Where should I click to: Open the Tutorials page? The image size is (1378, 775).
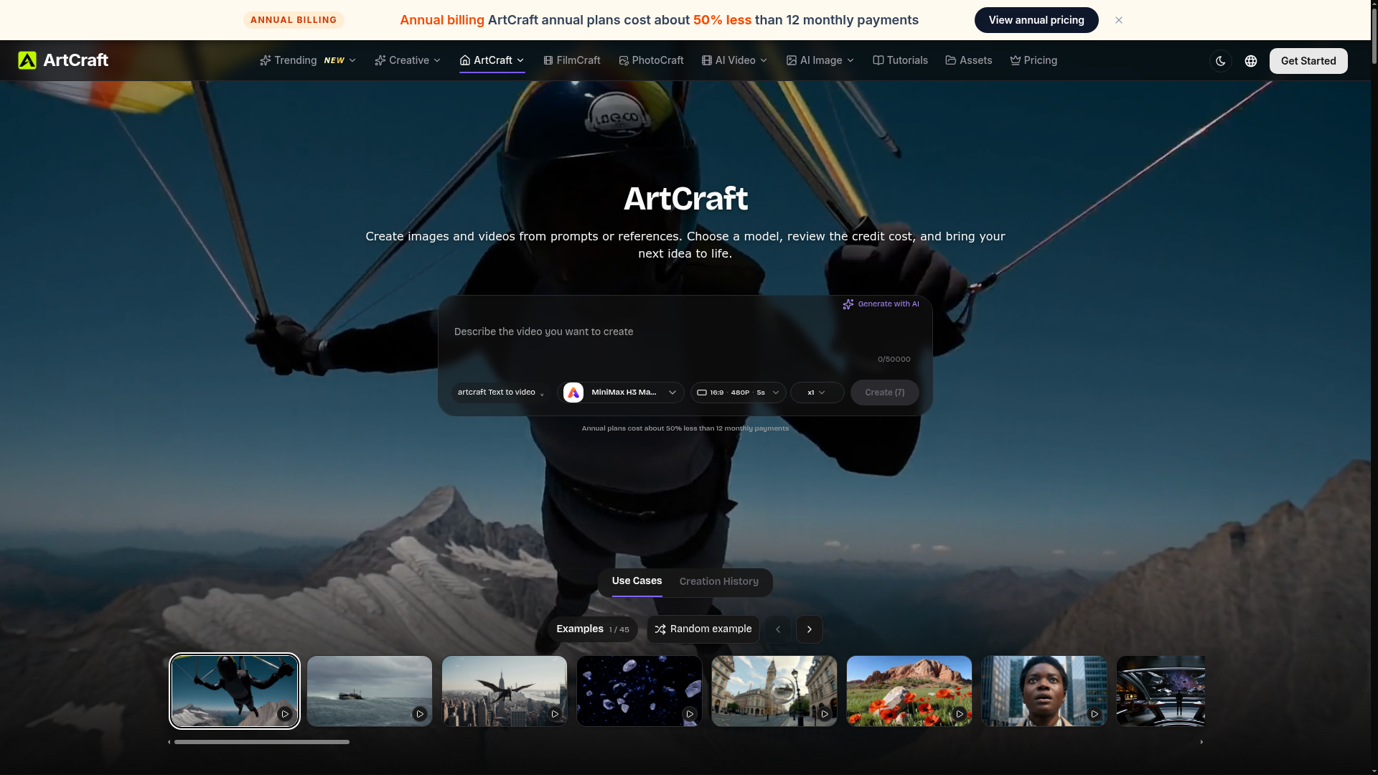tap(900, 60)
